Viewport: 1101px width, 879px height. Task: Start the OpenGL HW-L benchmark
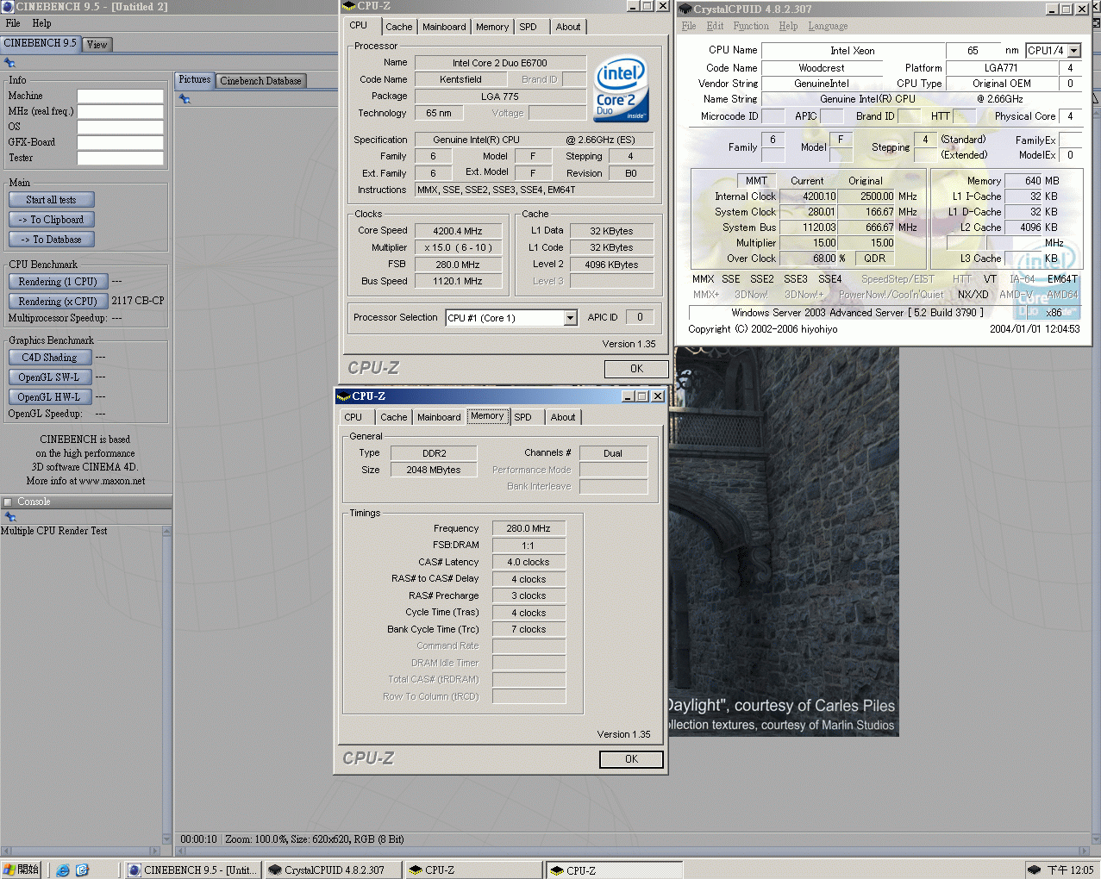(x=49, y=397)
